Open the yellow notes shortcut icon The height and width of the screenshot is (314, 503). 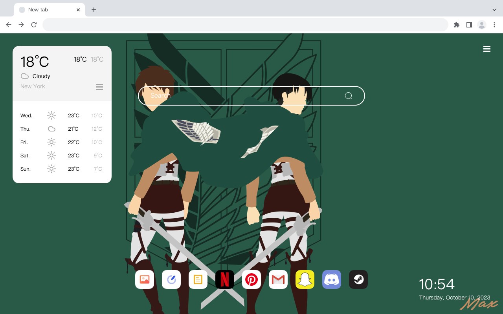tap(198, 279)
